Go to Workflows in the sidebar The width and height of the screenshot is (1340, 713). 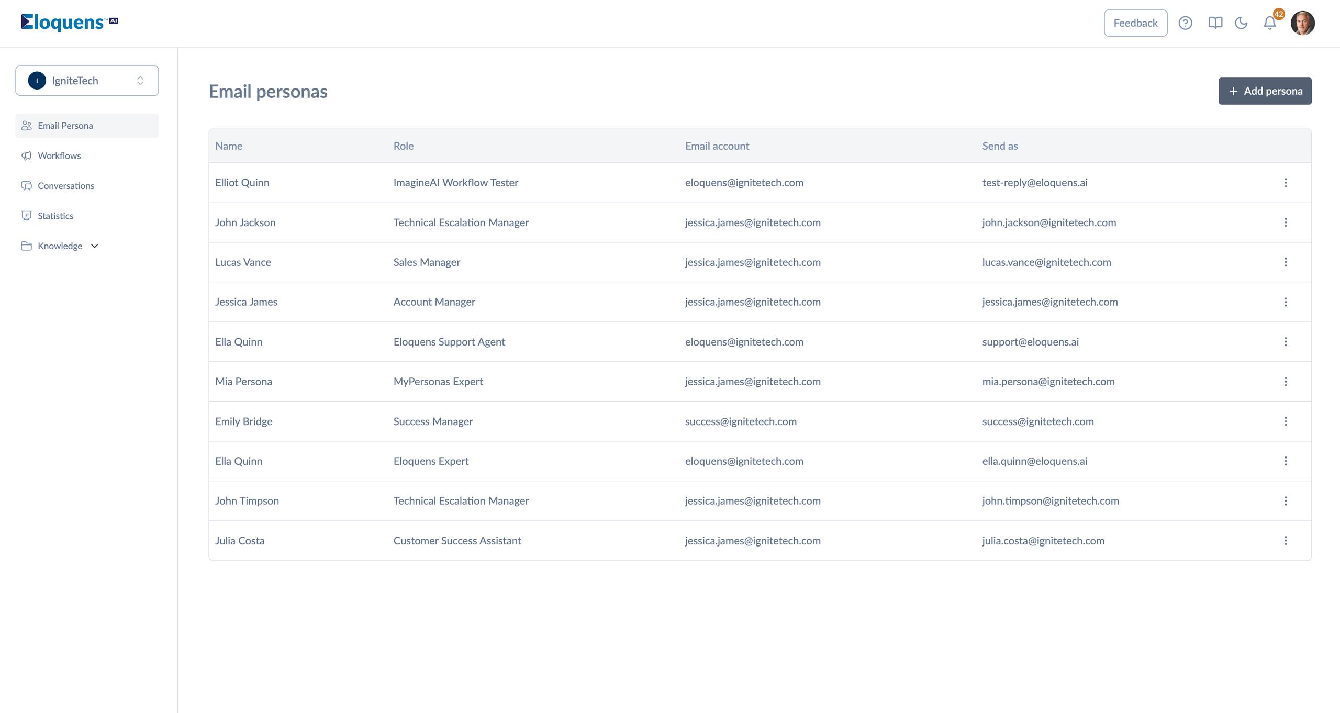pyautogui.click(x=59, y=155)
